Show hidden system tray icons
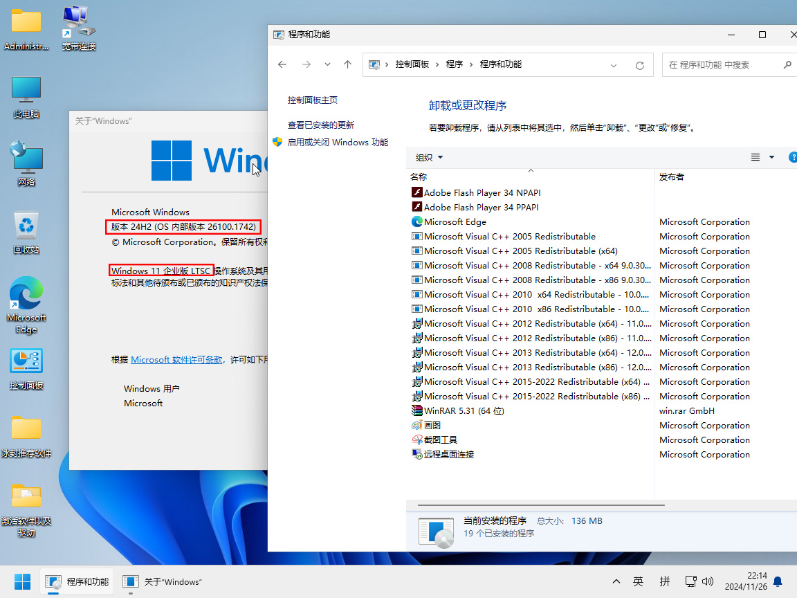The height and width of the screenshot is (598, 797). tap(616, 581)
